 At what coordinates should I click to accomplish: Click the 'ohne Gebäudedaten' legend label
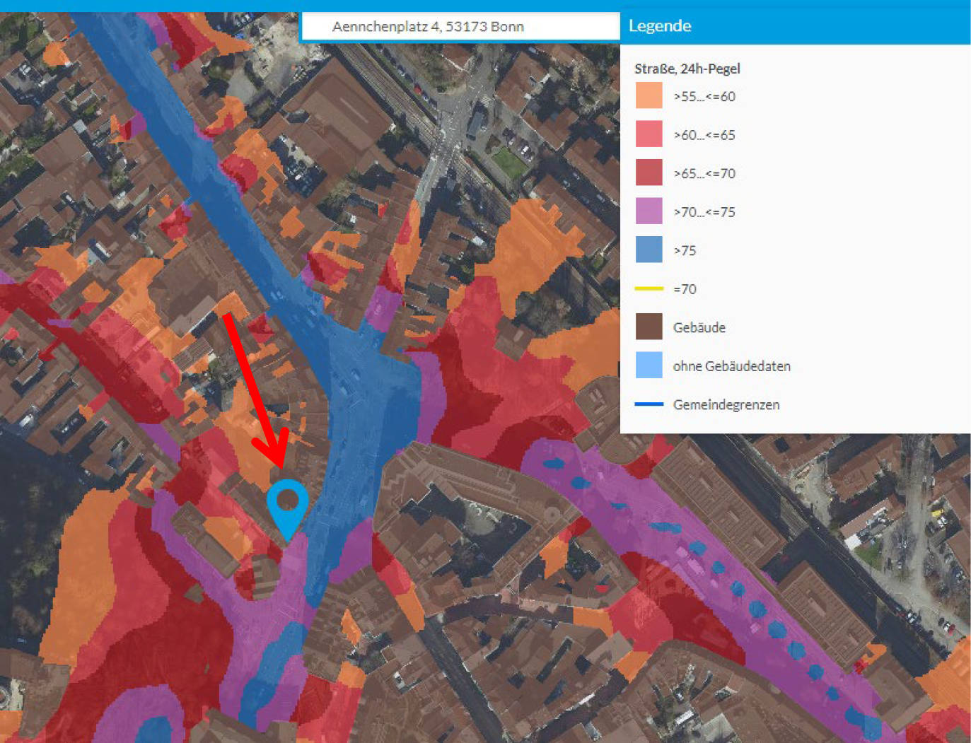coord(731,366)
